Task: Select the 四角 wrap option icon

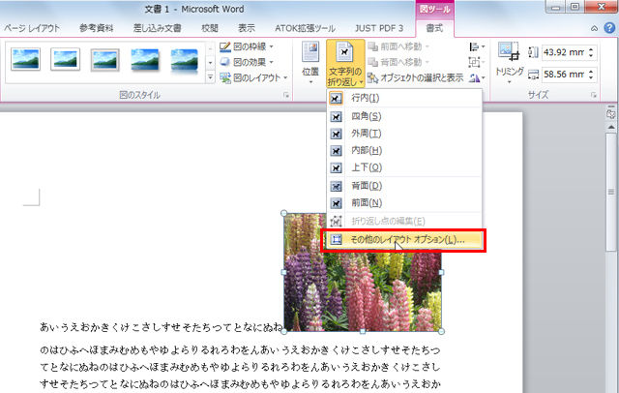Action: [336, 116]
